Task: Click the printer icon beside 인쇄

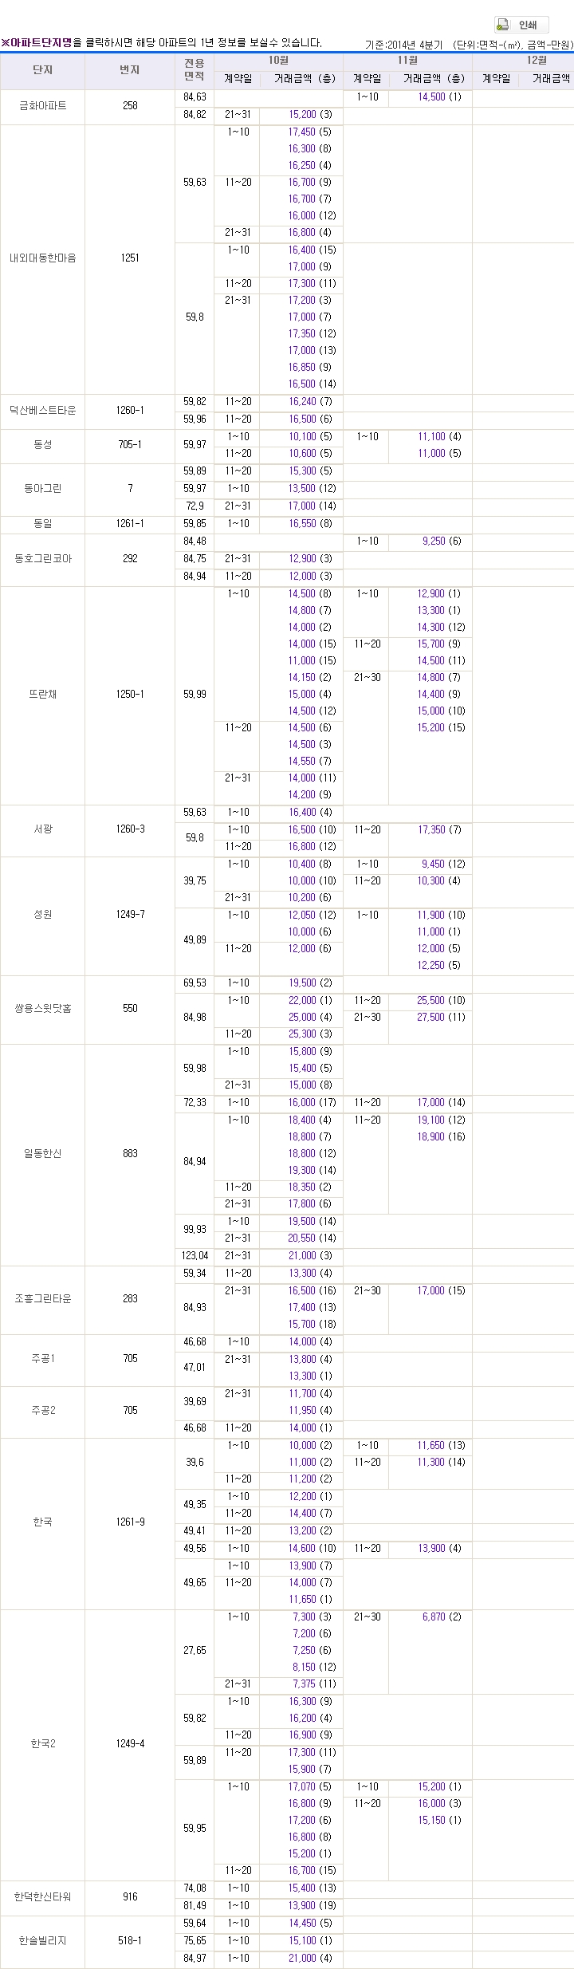Action: pos(504,25)
